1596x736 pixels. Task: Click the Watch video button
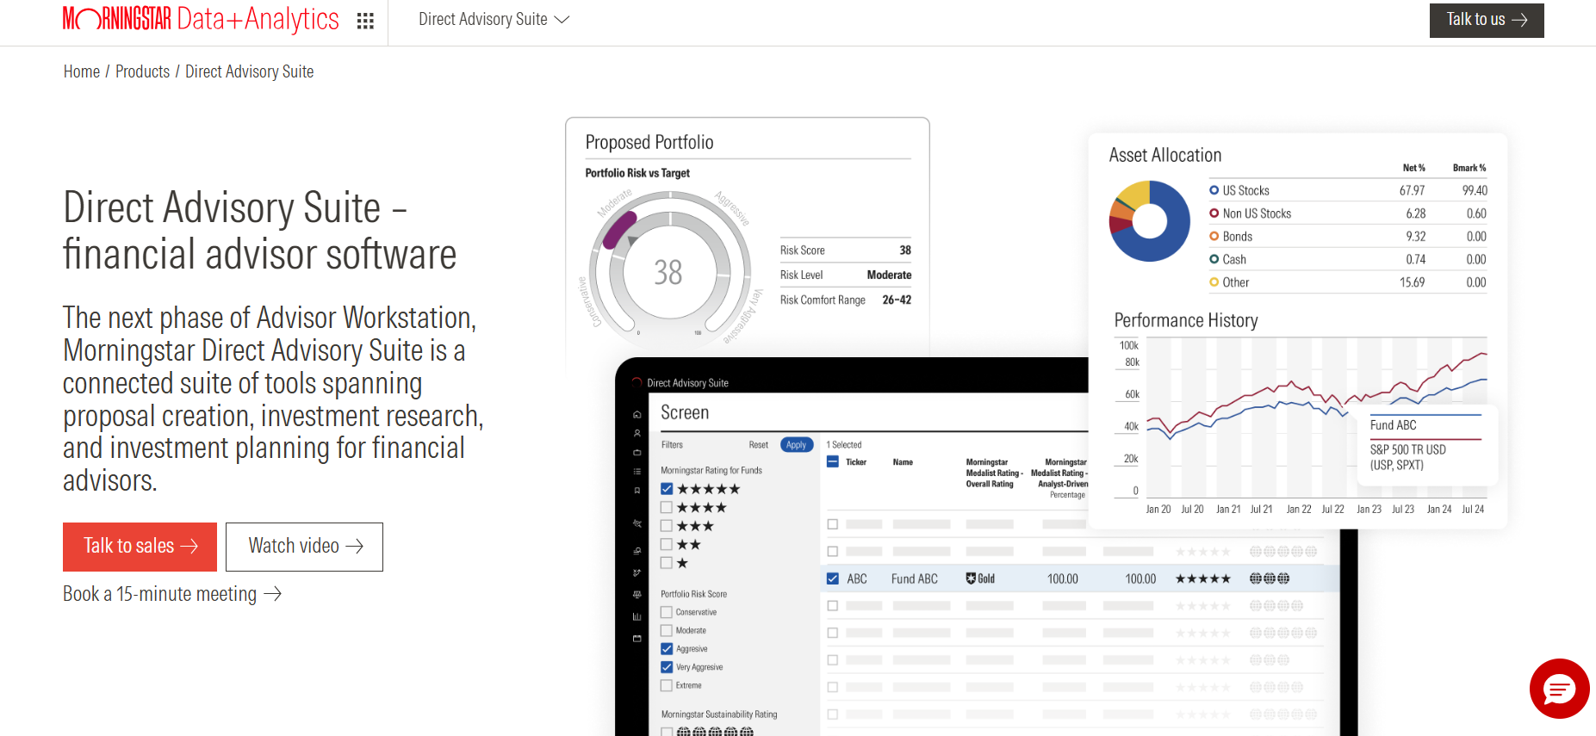click(x=304, y=547)
